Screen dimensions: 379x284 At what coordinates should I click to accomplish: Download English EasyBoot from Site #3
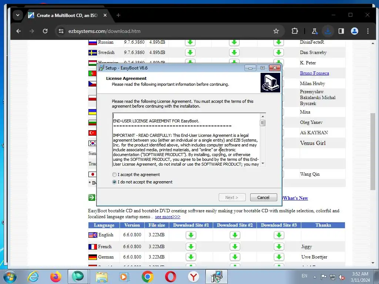[x=279, y=235]
